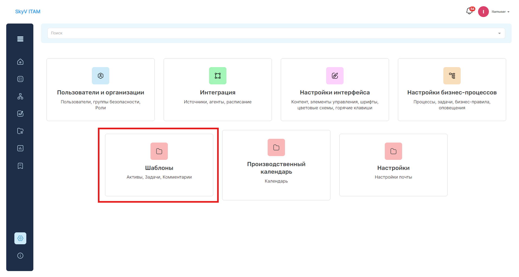Click text 'Пользователи, группы безопасности, Роли'
519x277 pixels.
point(101,105)
